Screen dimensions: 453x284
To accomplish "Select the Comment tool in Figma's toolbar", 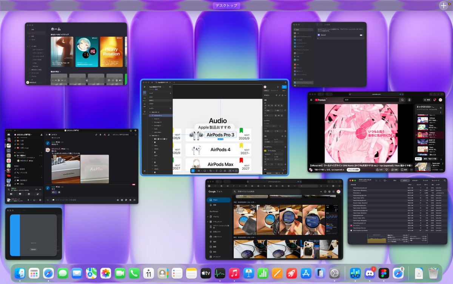I will 221,171.
